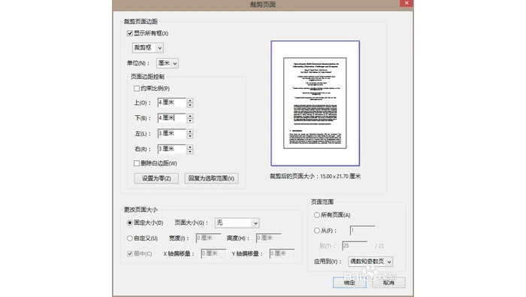Viewport: 526px width, 297px height.
Task: Click the 下 bottom margin input field
Action: point(171,118)
